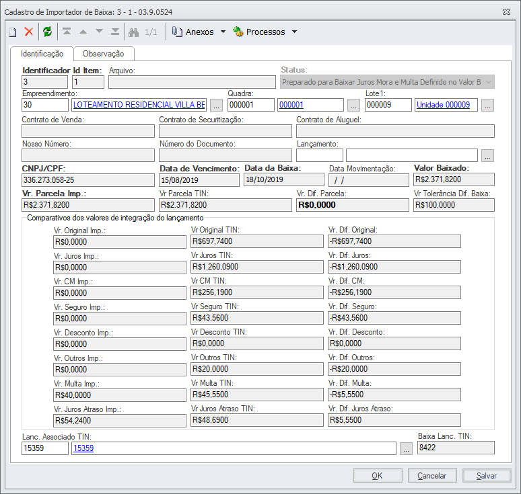
Task: Open the Status combo box
Action: pos(387,82)
